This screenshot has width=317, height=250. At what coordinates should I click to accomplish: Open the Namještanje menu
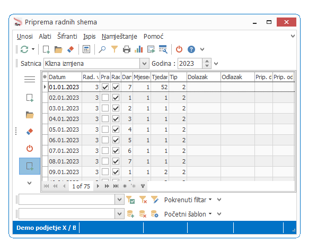click(119, 37)
